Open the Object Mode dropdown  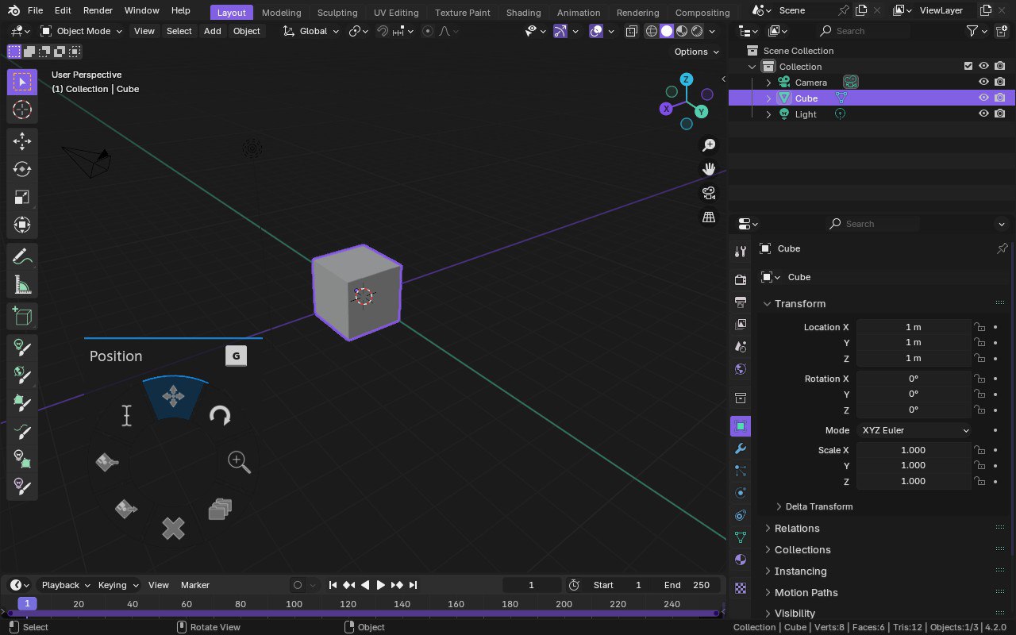click(82, 31)
